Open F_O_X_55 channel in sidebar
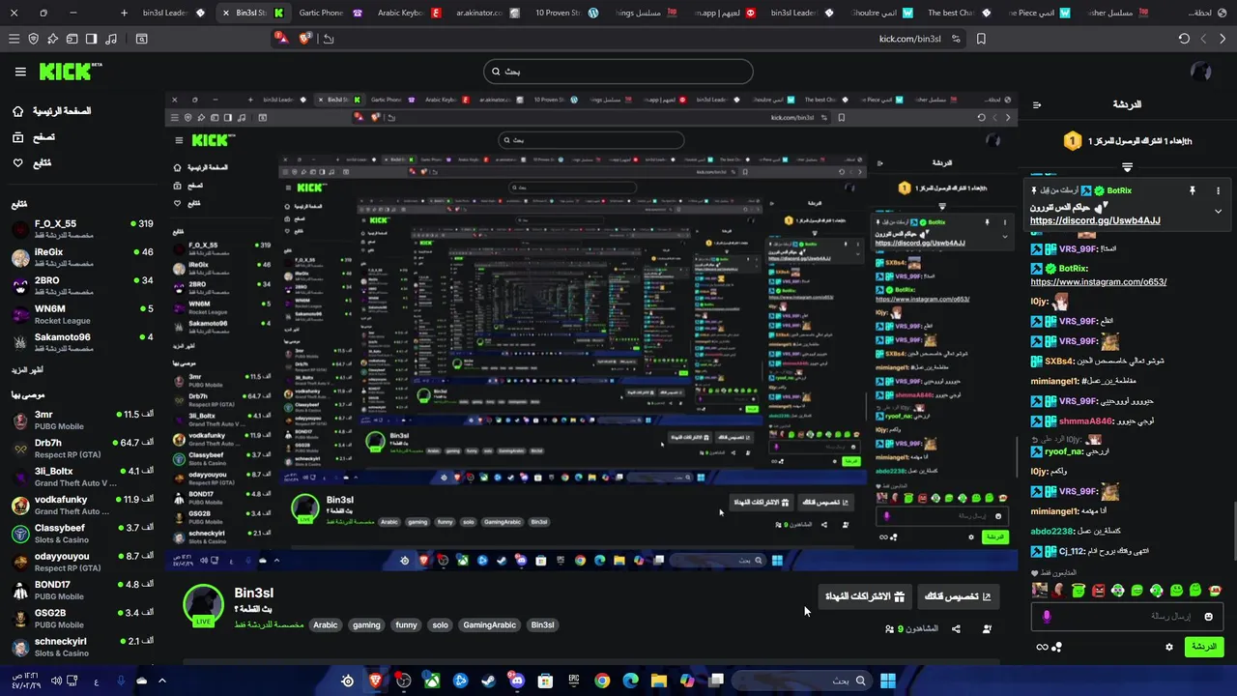Screen dimensions: 1237x696 pyautogui.click(x=82, y=229)
